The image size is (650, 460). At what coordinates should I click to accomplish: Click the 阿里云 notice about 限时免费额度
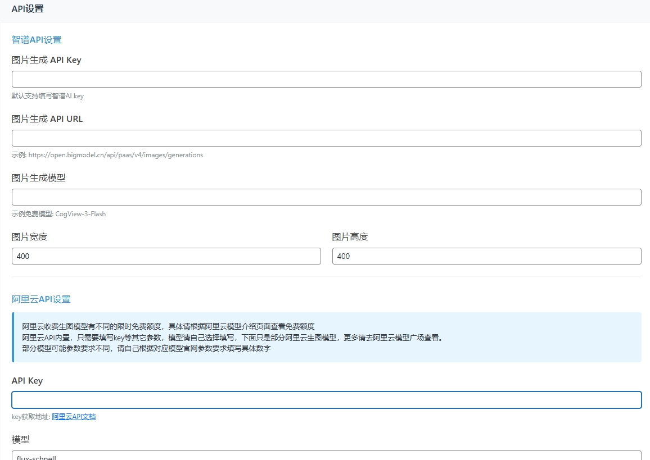point(168,326)
